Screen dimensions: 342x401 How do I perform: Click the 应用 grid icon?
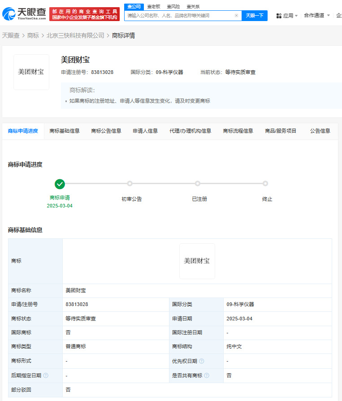point(279,16)
